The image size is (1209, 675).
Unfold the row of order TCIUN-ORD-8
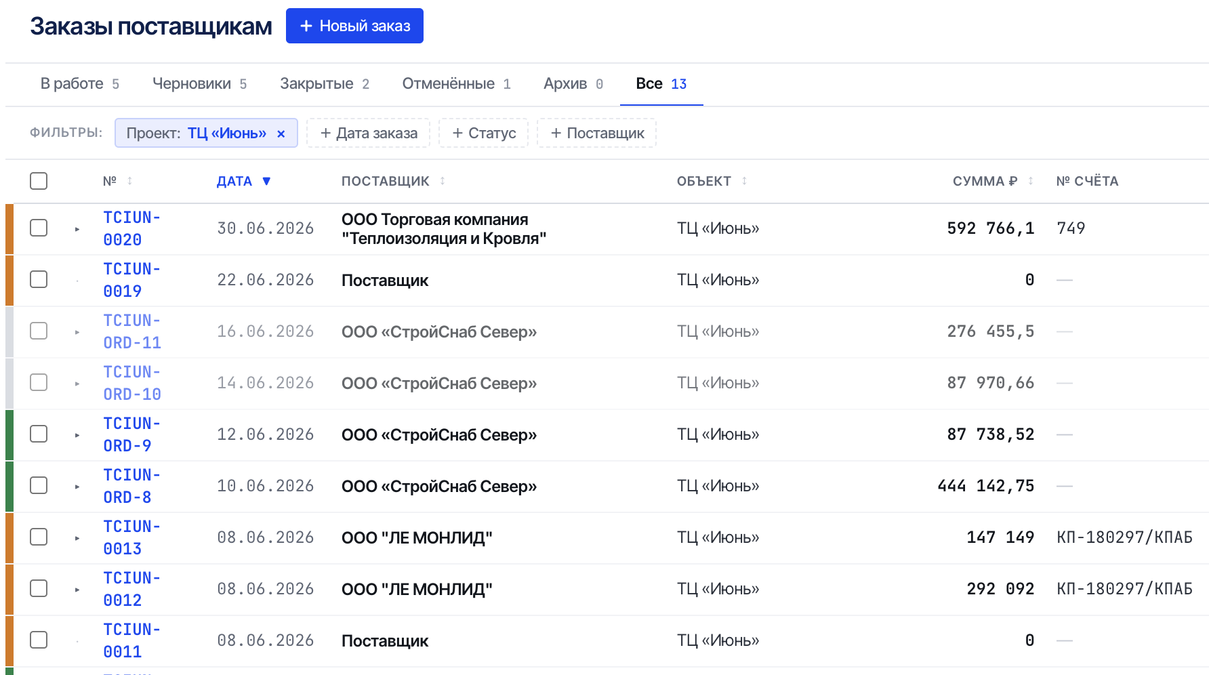coord(77,487)
